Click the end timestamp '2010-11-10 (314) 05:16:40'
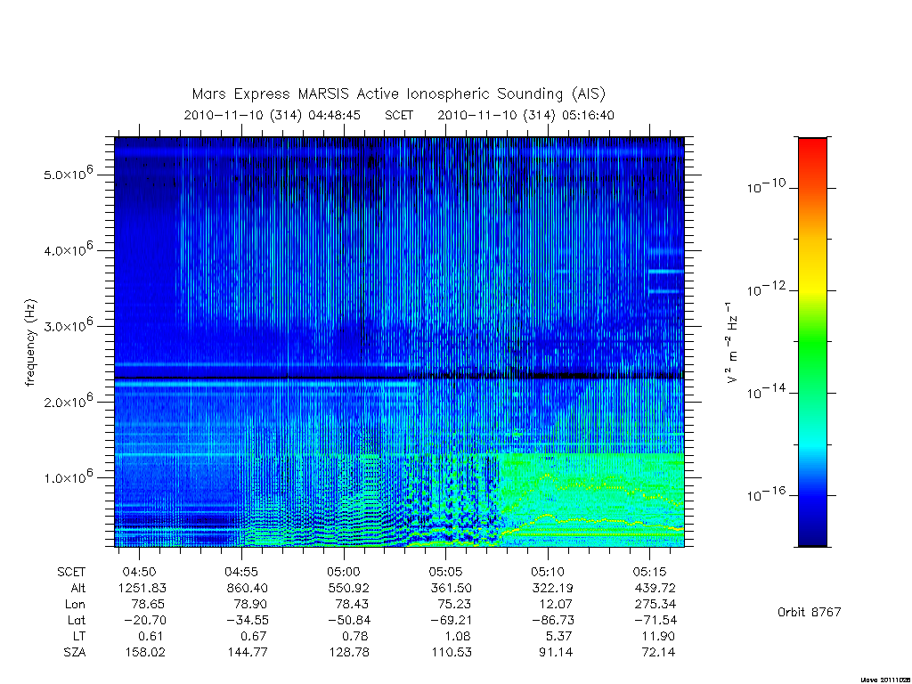Screen dimensions: 912x684 coord(525,115)
